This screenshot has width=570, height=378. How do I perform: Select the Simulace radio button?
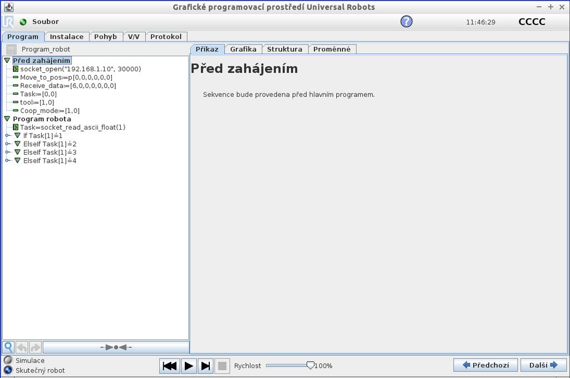8,360
